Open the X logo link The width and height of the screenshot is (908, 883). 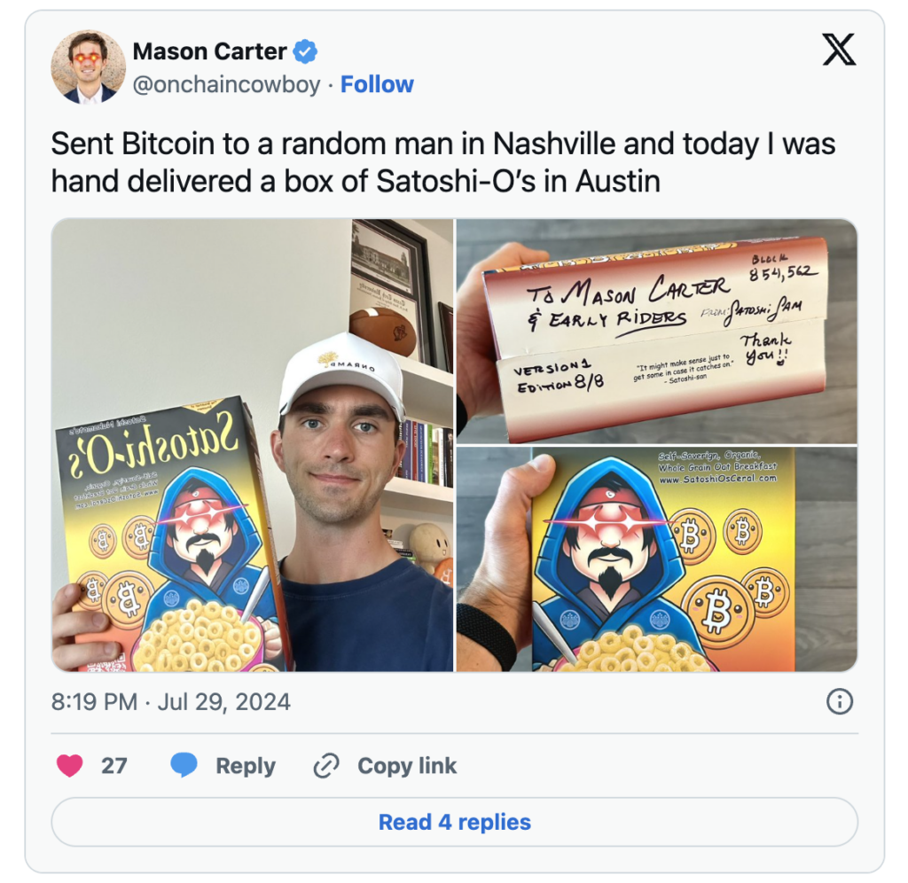coord(839,50)
